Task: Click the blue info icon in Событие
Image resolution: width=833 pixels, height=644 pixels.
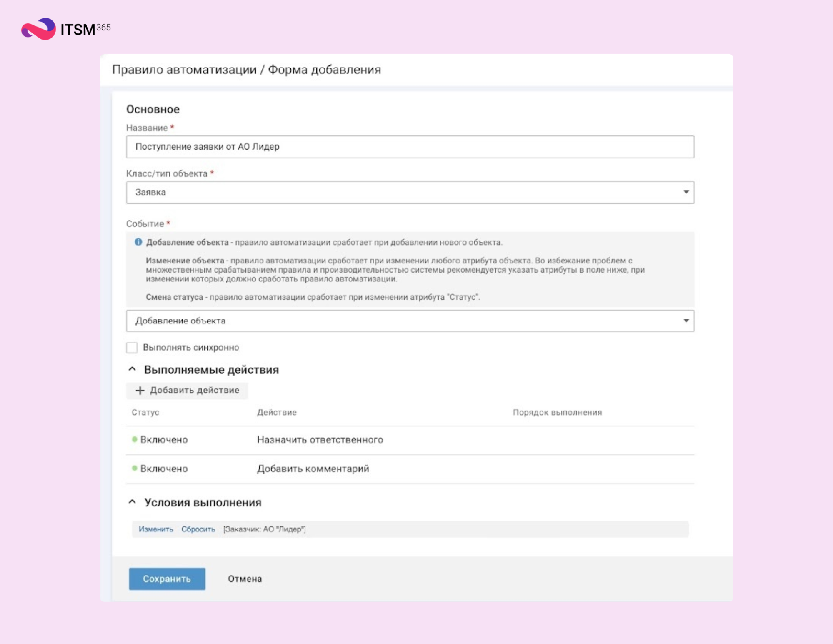Action: pos(138,242)
